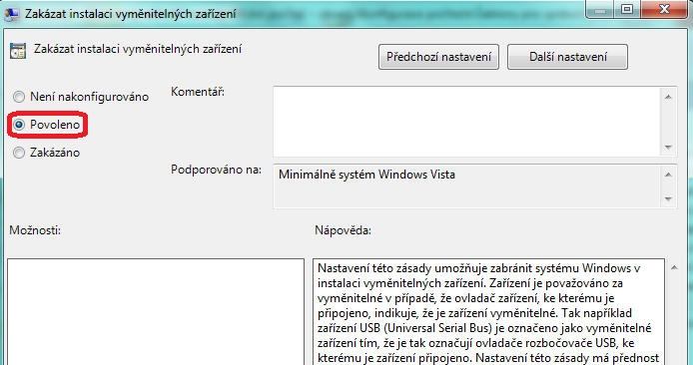Click inside the empty Možnosti options pane
This screenshot has width=693, height=365.
tap(156, 311)
